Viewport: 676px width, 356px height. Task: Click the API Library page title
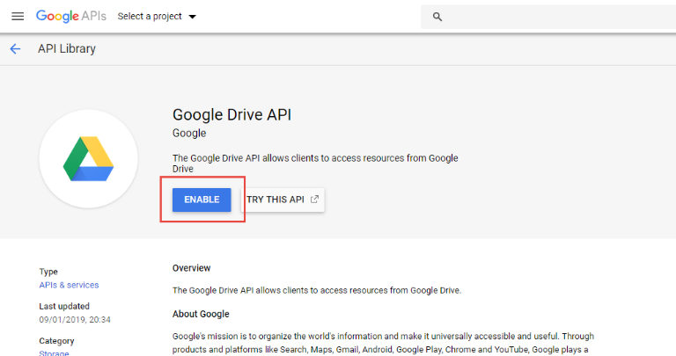[x=67, y=48]
